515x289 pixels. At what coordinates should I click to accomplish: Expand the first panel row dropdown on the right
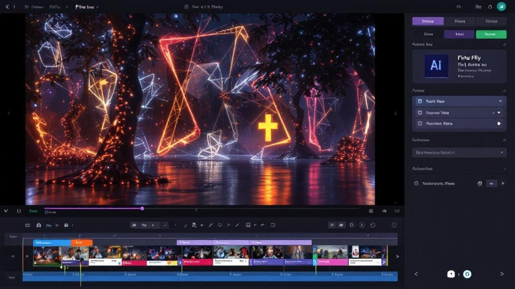500,101
